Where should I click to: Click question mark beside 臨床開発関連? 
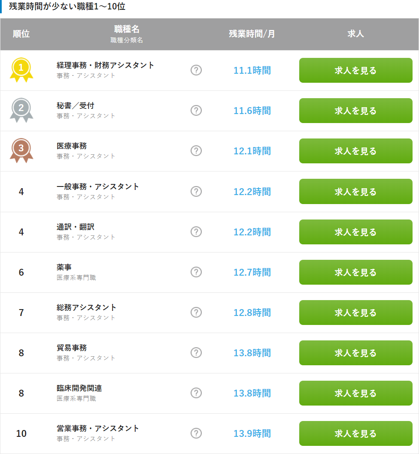pyautogui.click(x=196, y=393)
